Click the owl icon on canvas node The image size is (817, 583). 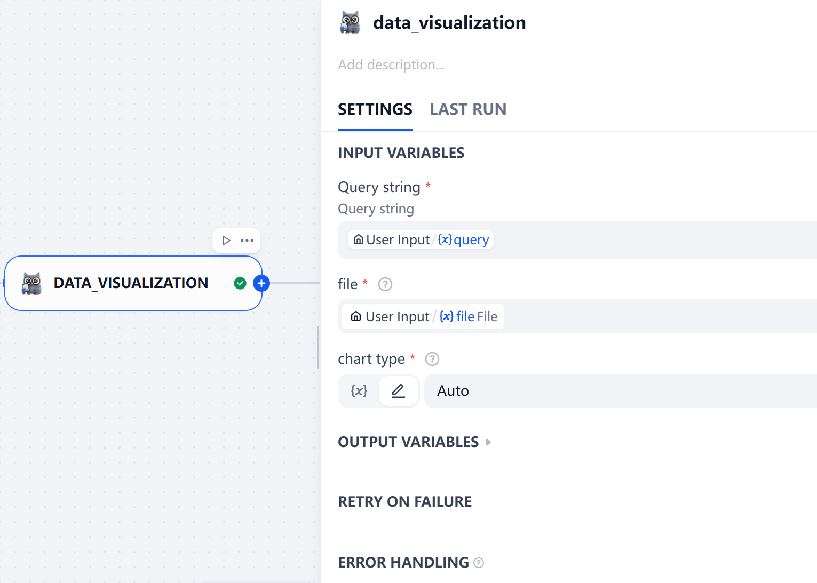tap(32, 283)
